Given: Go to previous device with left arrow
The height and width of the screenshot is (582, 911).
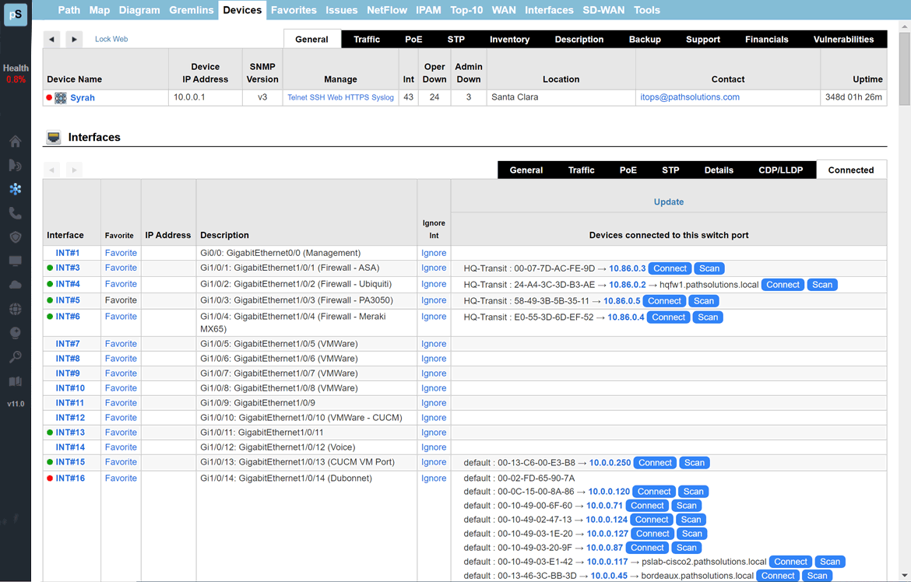Looking at the screenshot, I should point(52,39).
